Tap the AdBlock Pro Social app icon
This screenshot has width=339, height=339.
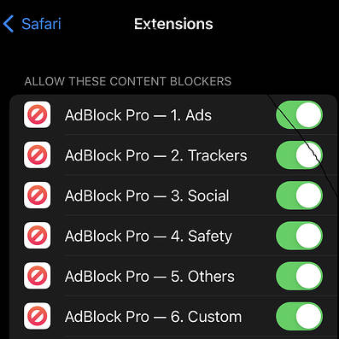[x=38, y=196]
